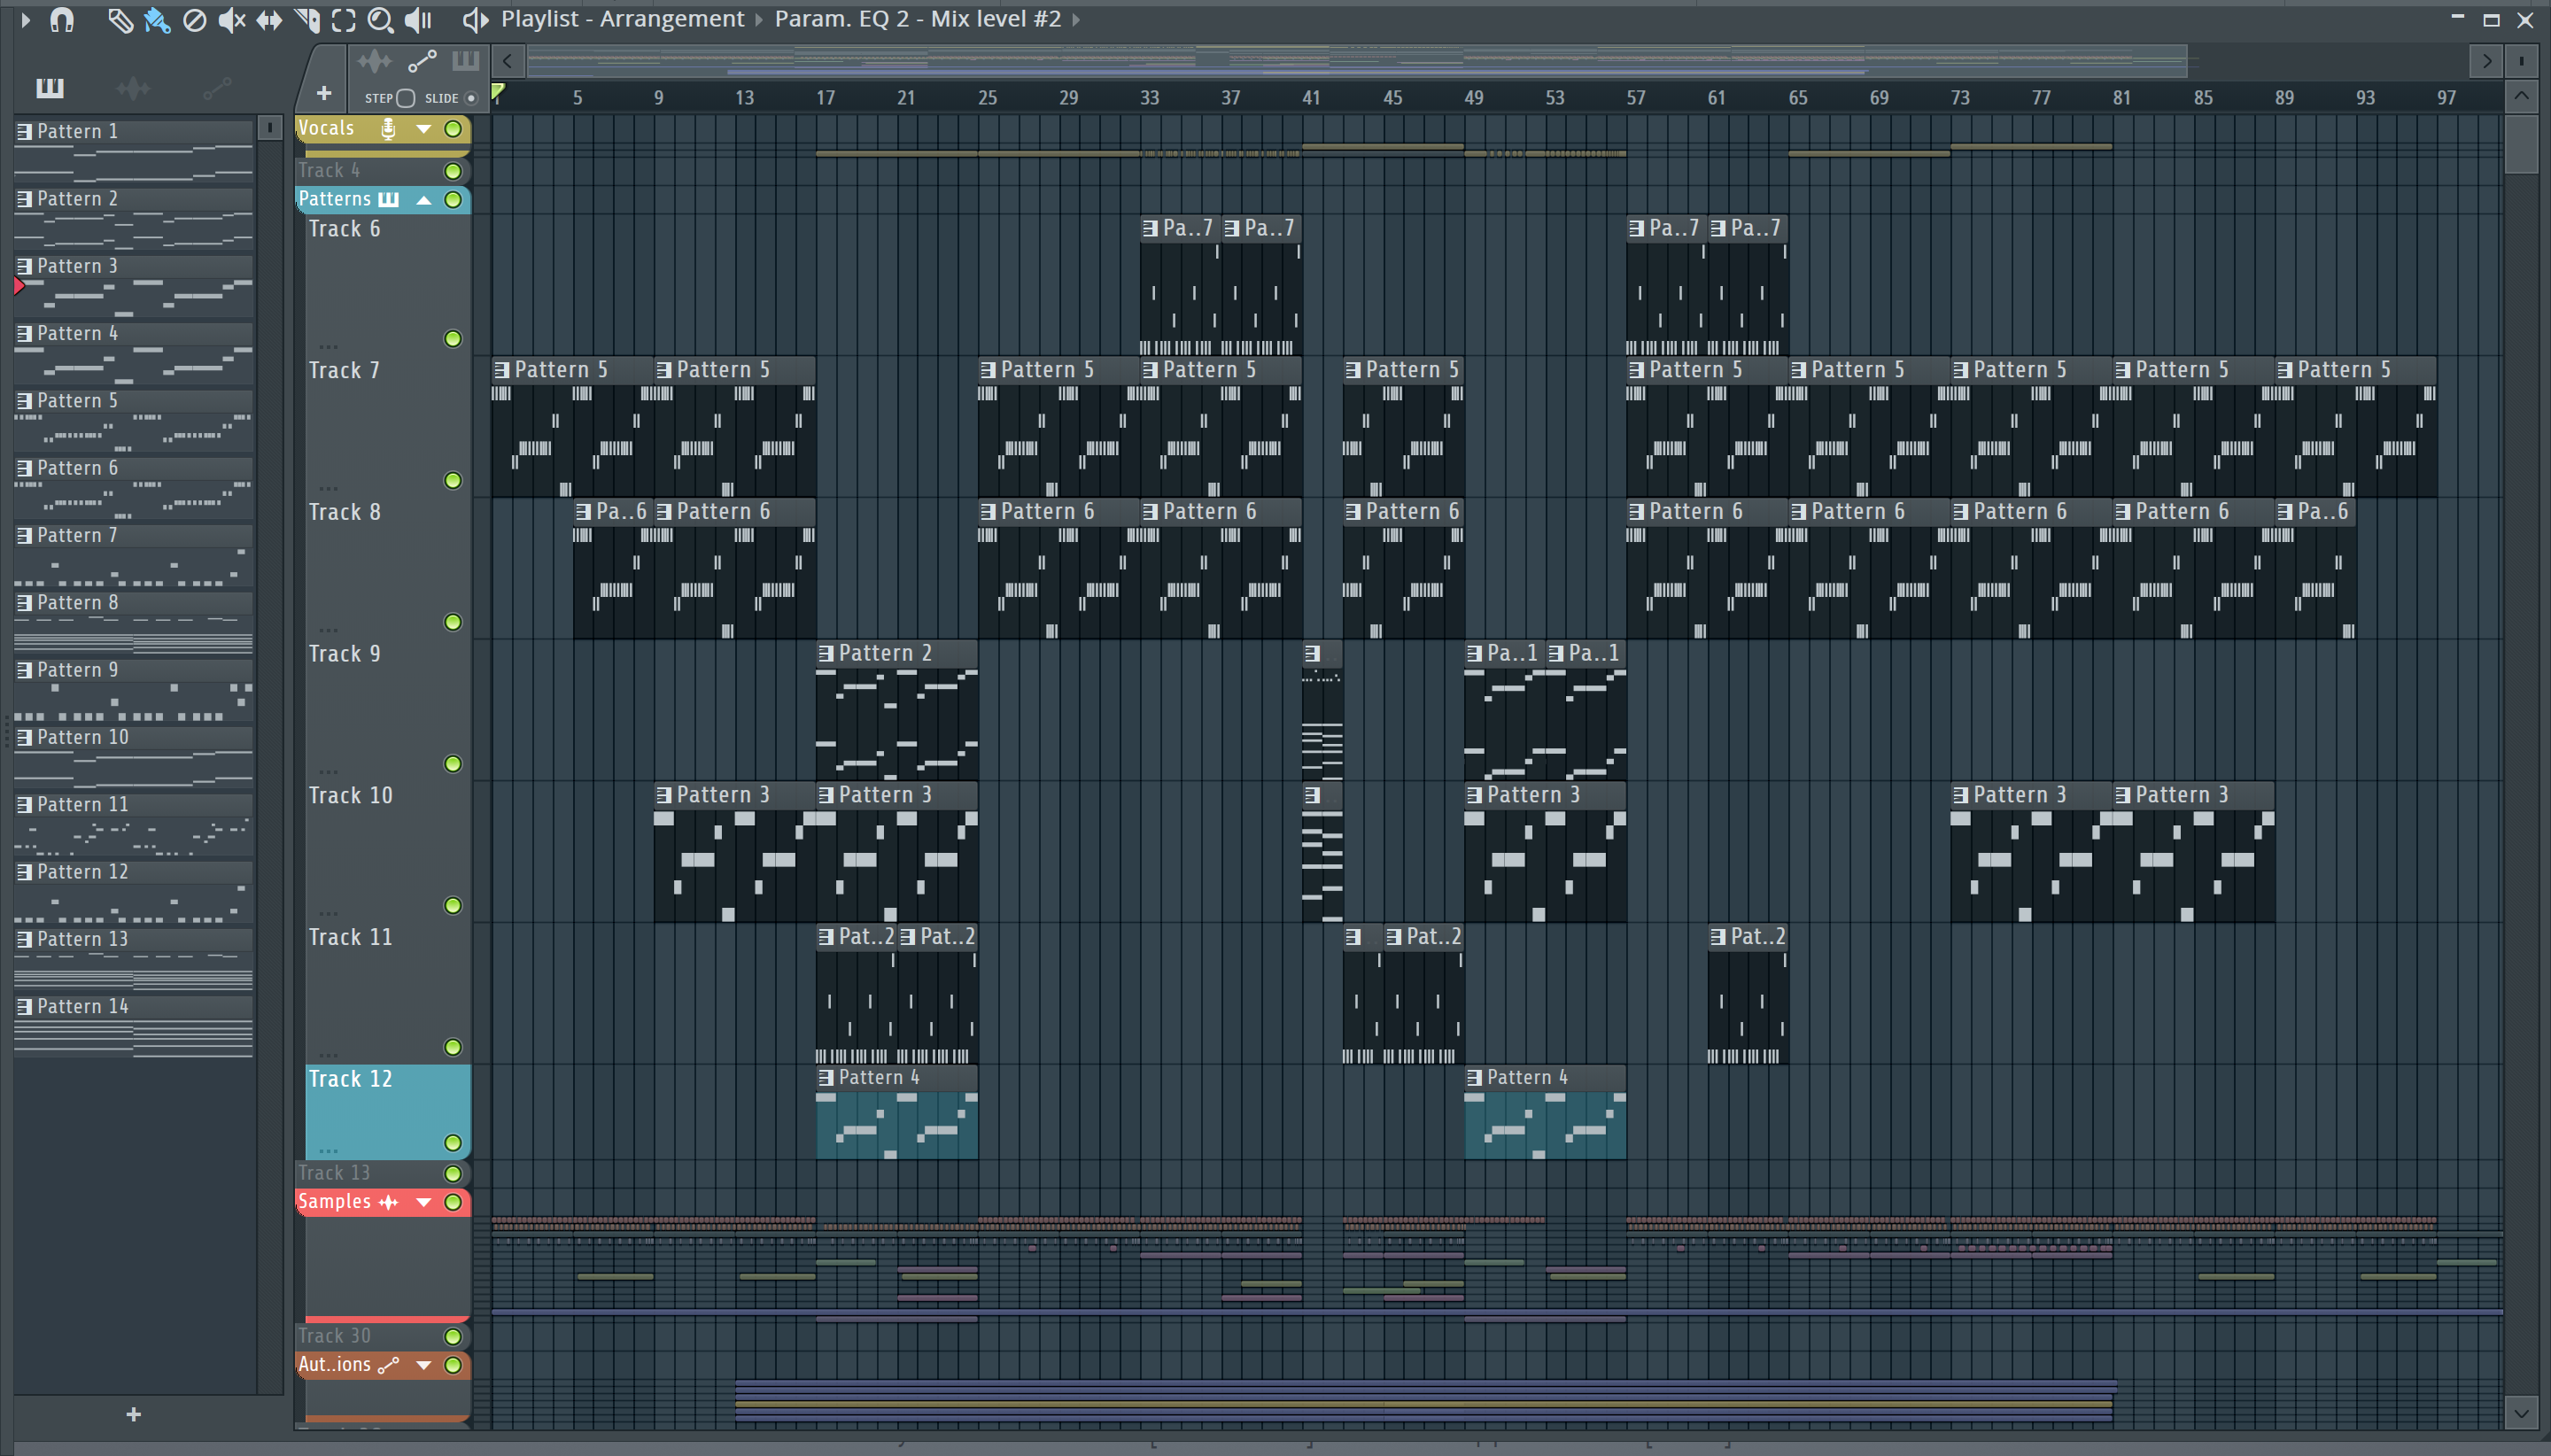Click bar 41 on the timeline ruler

[1310, 98]
